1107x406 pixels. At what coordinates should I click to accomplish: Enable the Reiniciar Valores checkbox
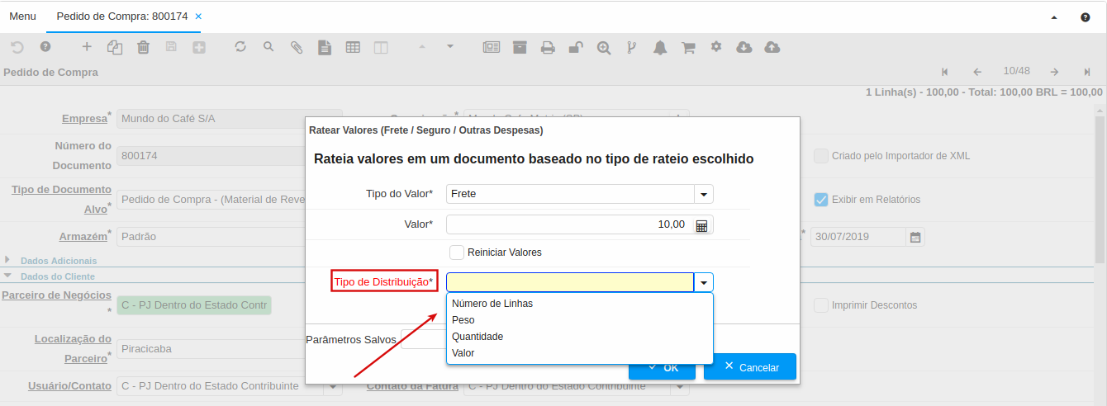(x=457, y=252)
